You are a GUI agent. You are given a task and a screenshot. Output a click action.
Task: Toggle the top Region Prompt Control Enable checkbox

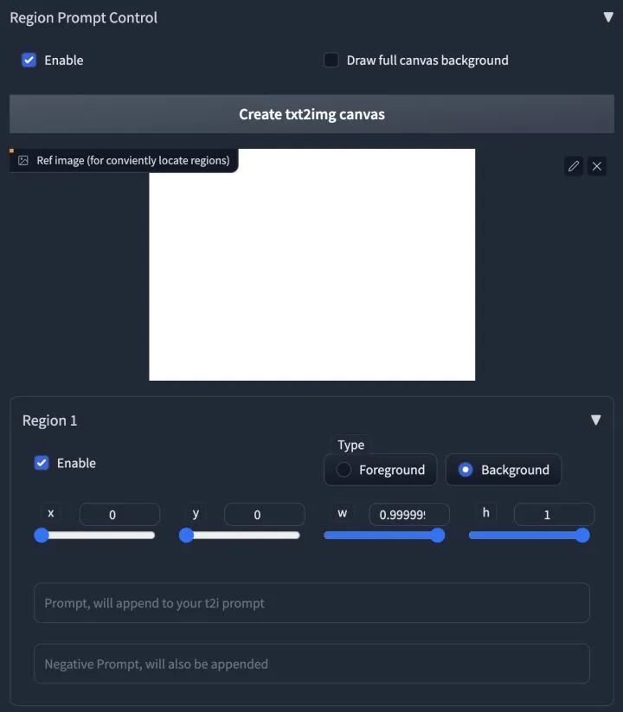[x=29, y=61]
